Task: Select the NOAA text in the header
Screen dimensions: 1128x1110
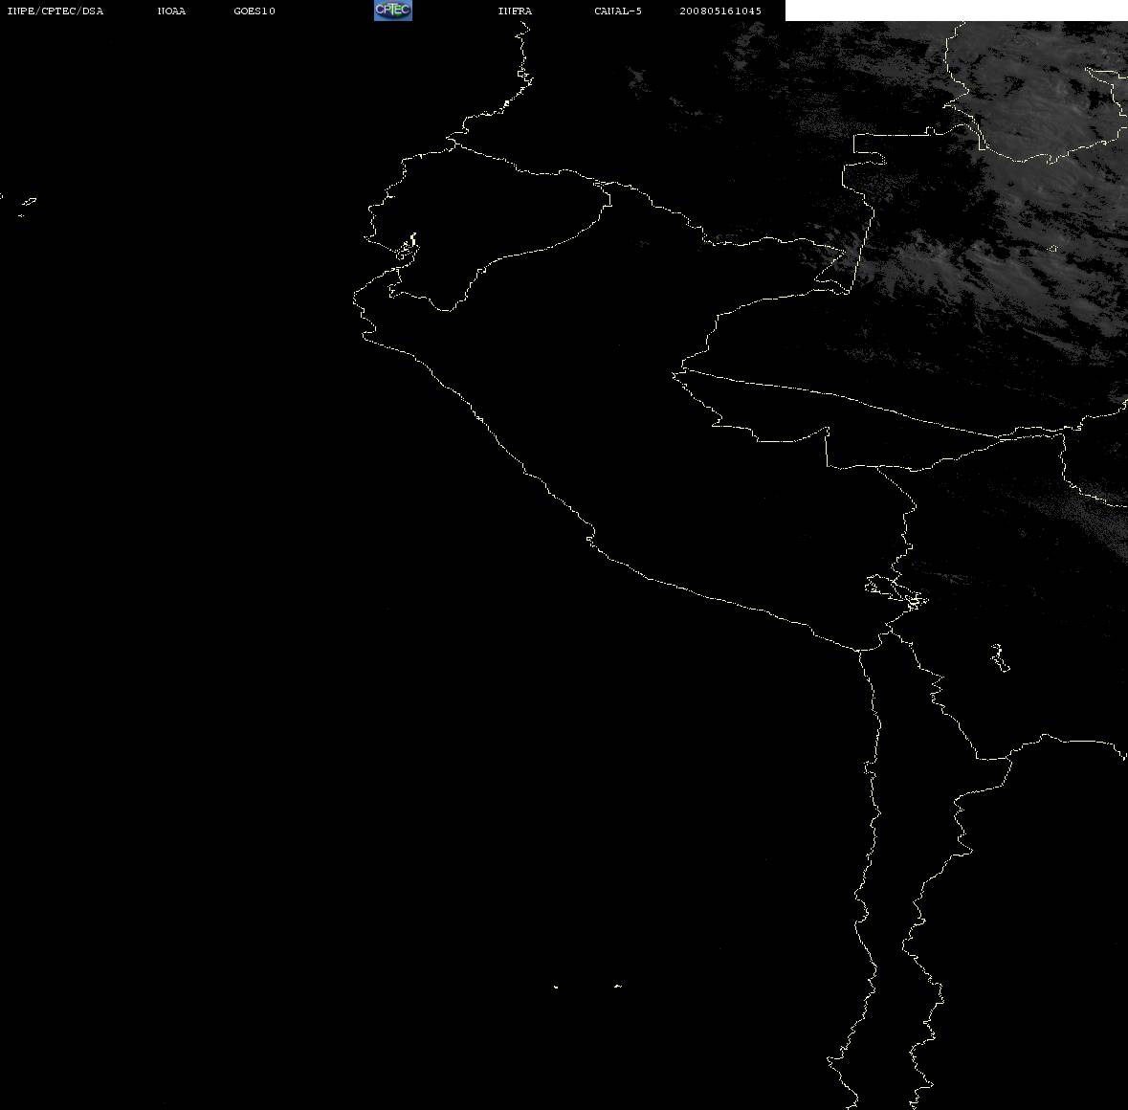Action: [x=171, y=11]
